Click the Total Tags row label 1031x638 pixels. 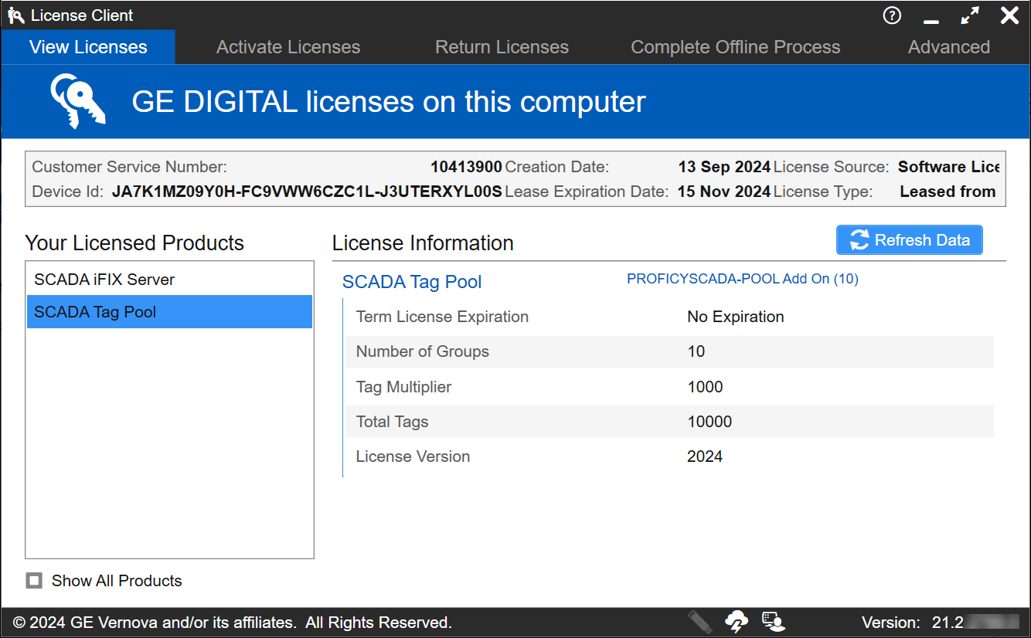(x=392, y=422)
